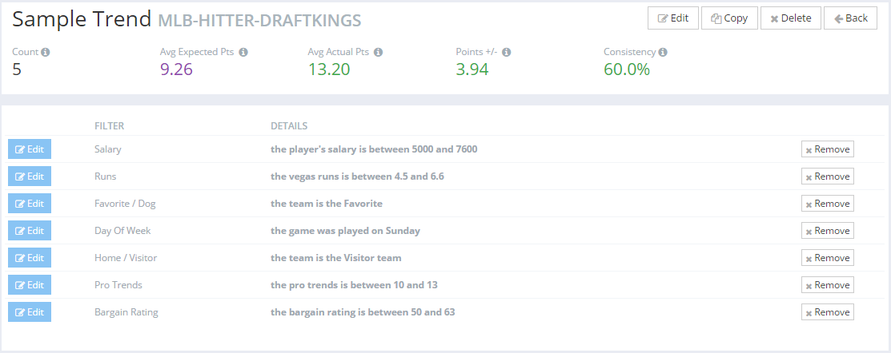Screen dimensions: 891x353
Task: Edit the Favorite / Dog filter
Action: coord(30,204)
